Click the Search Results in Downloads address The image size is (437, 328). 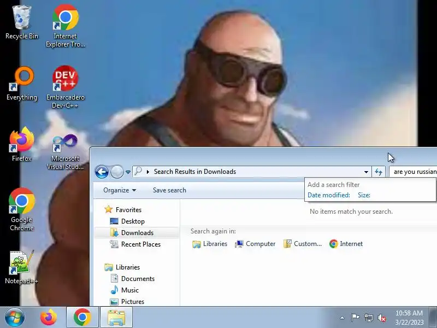point(195,172)
